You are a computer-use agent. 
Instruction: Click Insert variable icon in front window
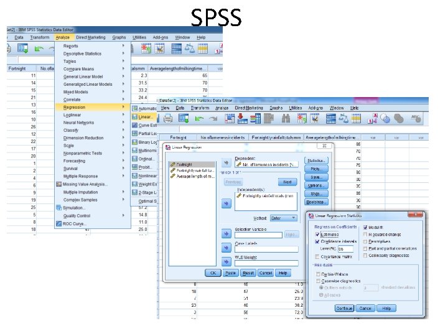(x=315, y=118)
